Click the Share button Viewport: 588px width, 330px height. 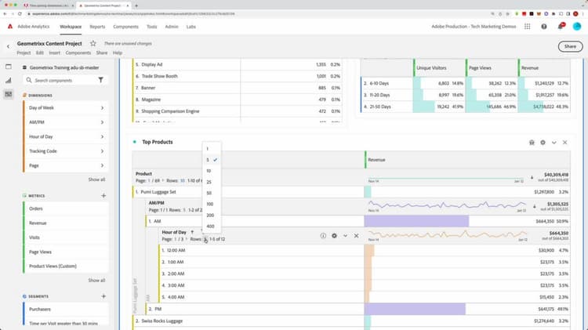pos(570,46)
